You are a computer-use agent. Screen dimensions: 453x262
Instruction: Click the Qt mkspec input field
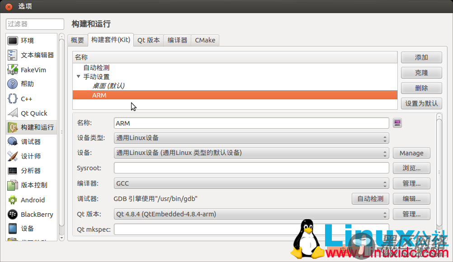tap(251, 229)
